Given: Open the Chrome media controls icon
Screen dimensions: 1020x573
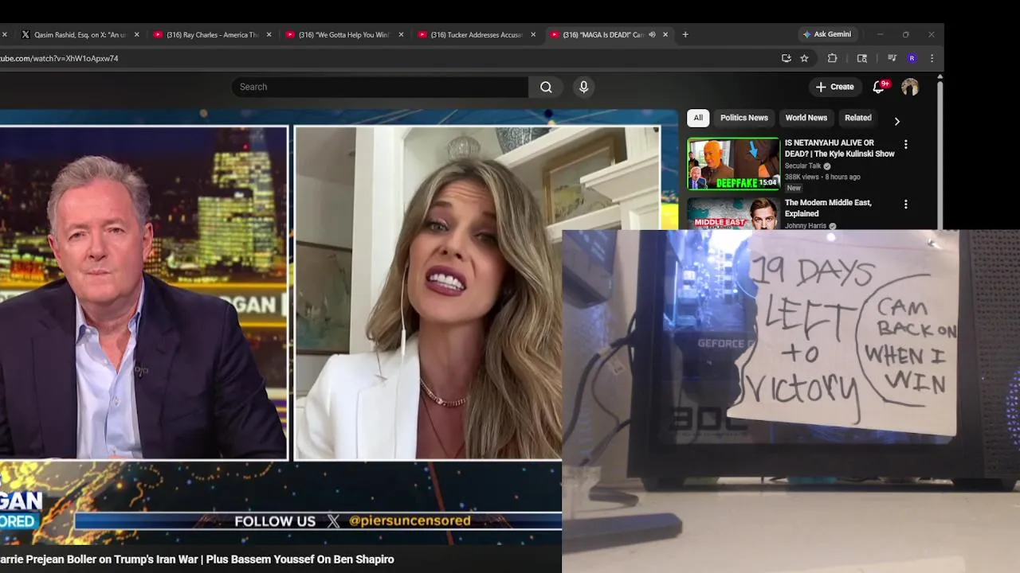Looking at the screenshot, I should click(892, 58).
